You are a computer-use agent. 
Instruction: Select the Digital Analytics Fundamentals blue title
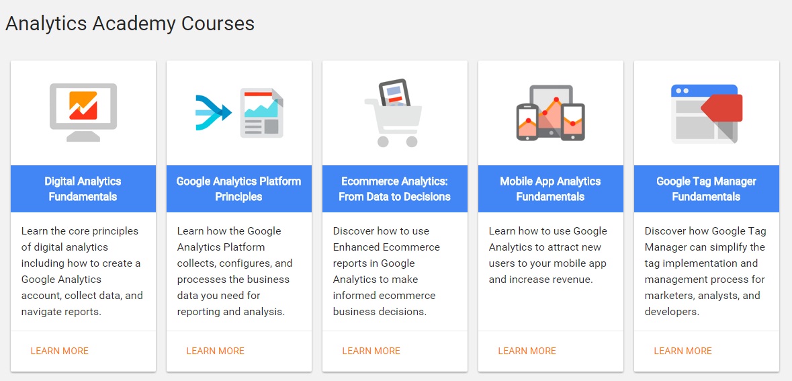click(x=83, y=188)
